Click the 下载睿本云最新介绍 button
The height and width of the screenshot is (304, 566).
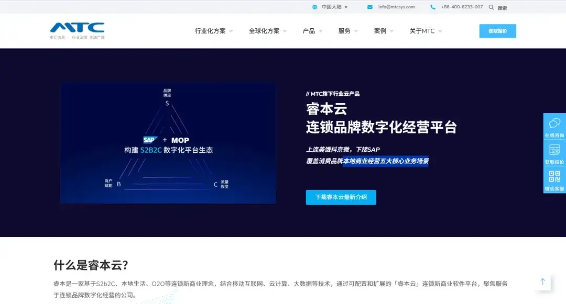pyautogui.click(x=341, y=197)
